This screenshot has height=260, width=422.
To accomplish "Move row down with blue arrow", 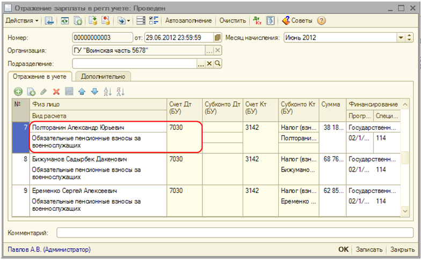I will coord(94,92).
